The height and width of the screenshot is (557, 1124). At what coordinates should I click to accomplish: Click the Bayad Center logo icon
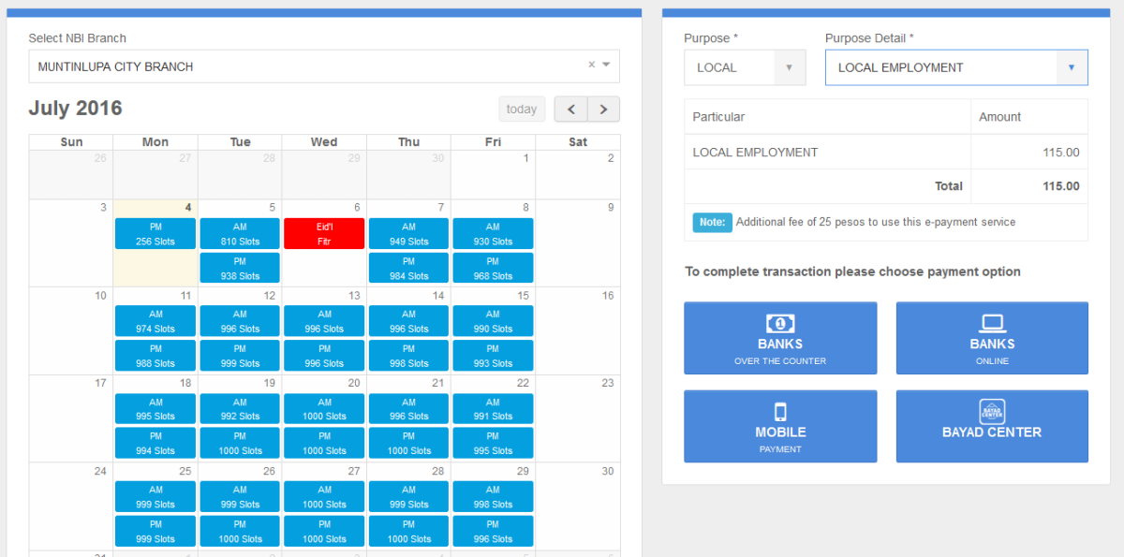point(992,410)
